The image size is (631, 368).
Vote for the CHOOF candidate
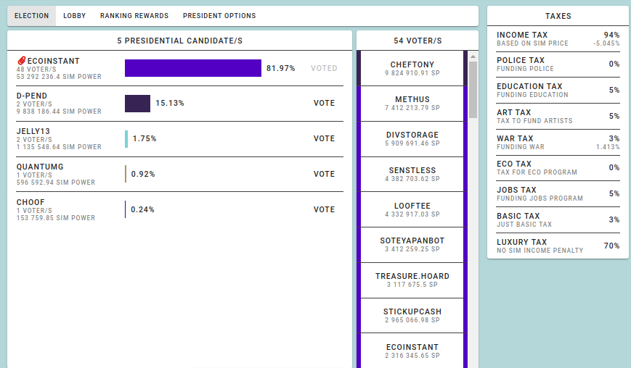coord(324,209)
